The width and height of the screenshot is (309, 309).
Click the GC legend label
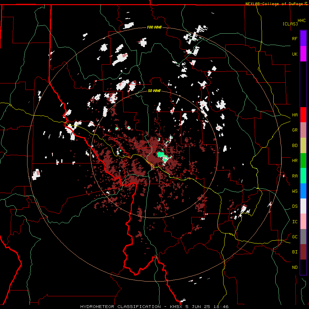coord(295,237)
